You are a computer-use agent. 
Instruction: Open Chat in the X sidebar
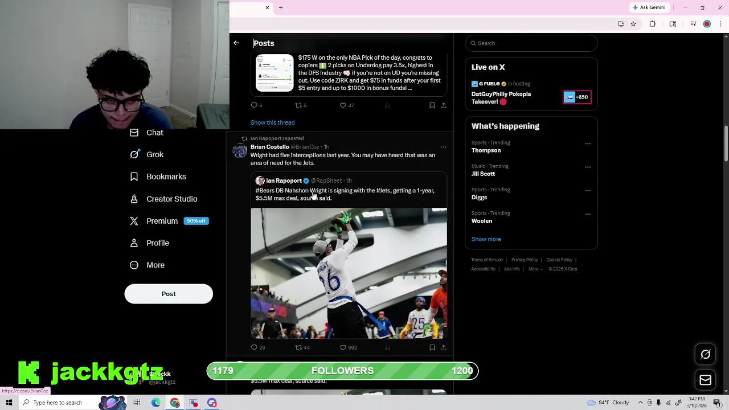click(x=147, y=133)
